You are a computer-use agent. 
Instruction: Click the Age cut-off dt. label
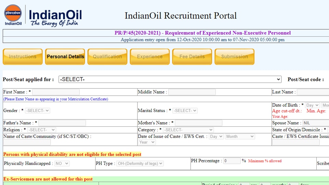click(x=287, y=111)
